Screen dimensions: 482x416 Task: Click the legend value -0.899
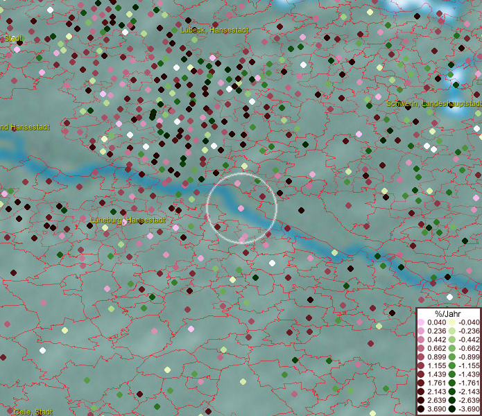coord(469,357)
